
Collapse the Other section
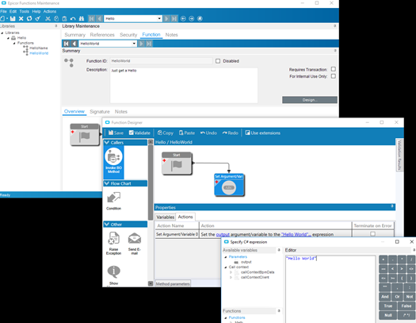pos(107,225)
